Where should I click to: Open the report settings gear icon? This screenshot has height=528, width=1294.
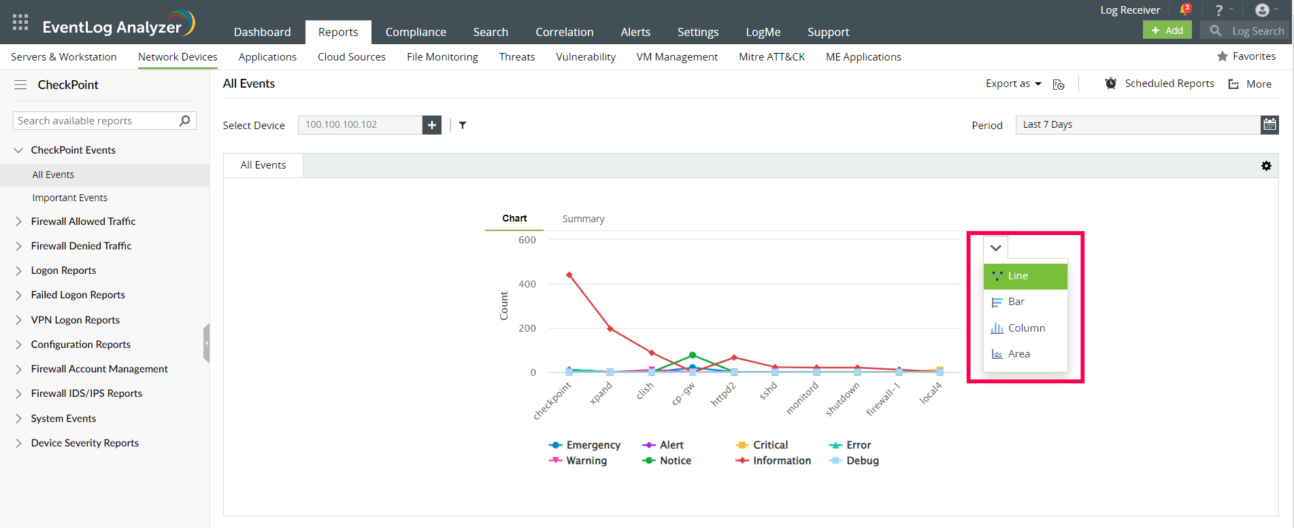point(1266,166)
